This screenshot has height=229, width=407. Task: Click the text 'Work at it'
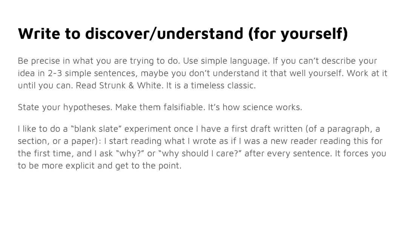tap(367, 73)
